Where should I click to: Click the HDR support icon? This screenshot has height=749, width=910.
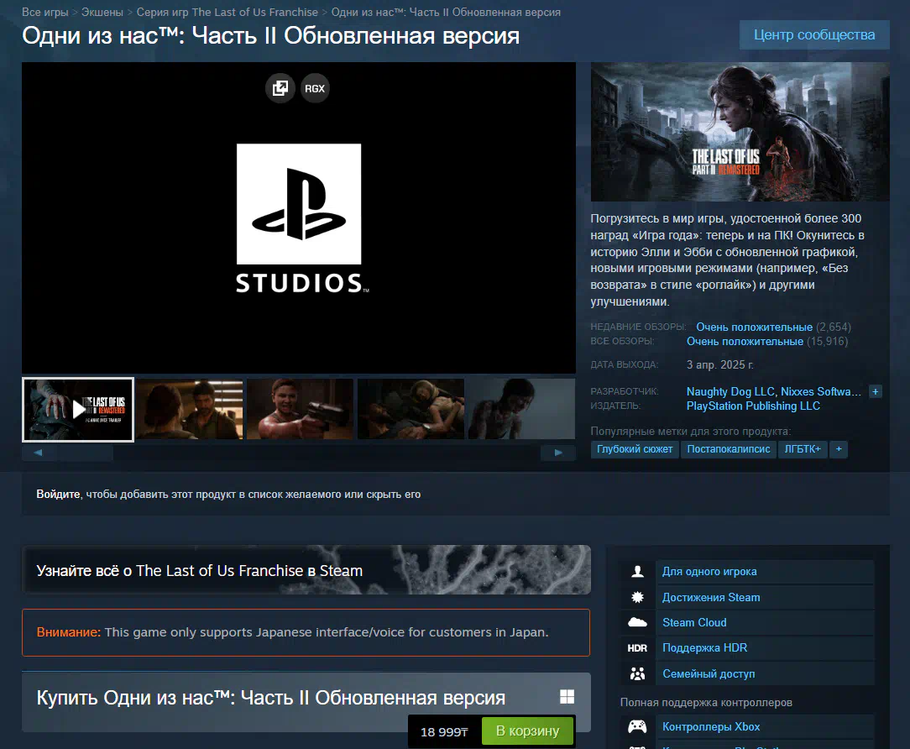tap(637, 648)
